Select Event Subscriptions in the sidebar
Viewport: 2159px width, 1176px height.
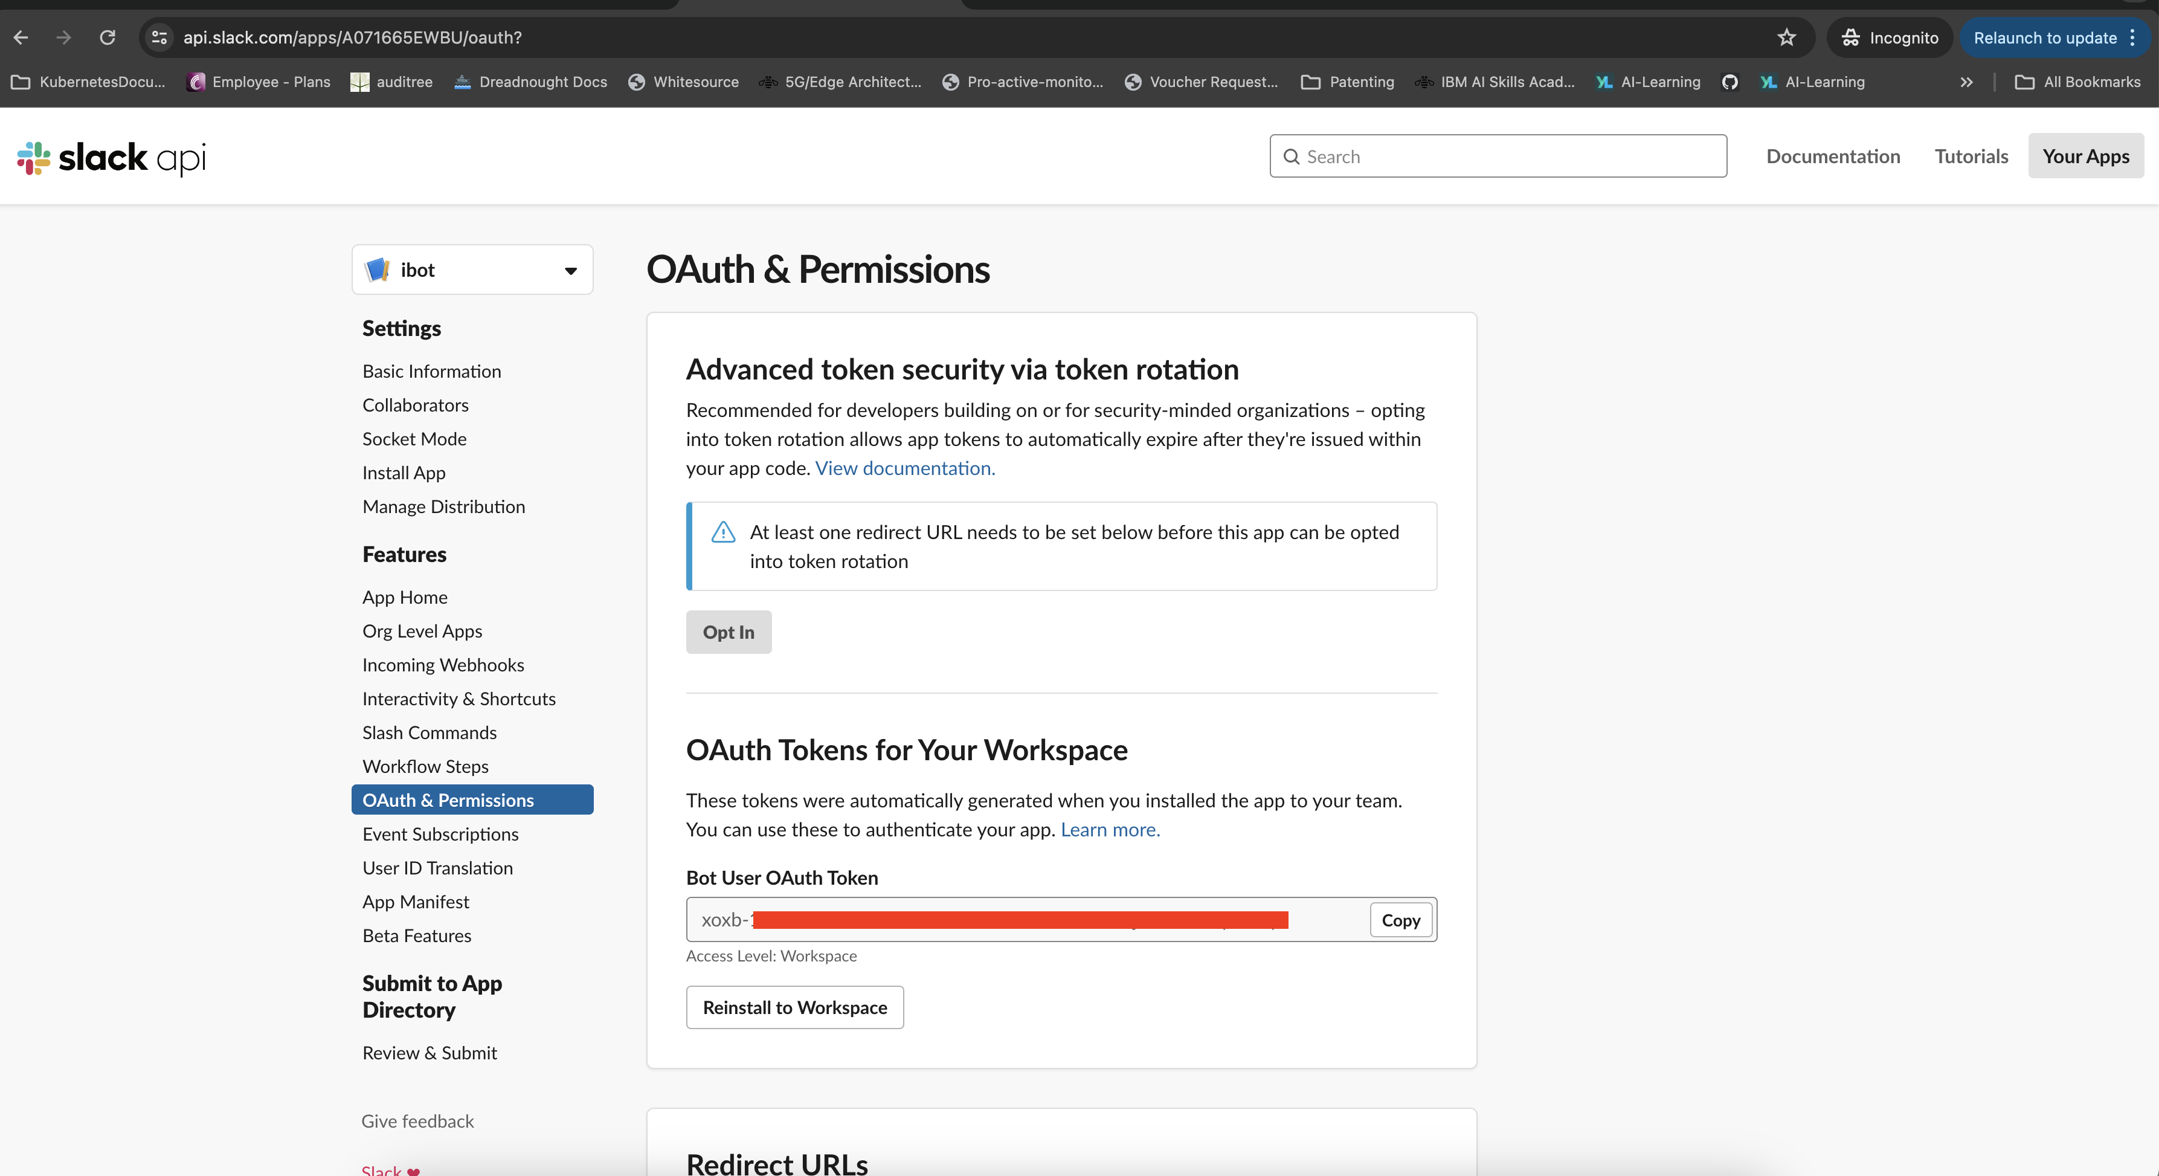point(440,834)
